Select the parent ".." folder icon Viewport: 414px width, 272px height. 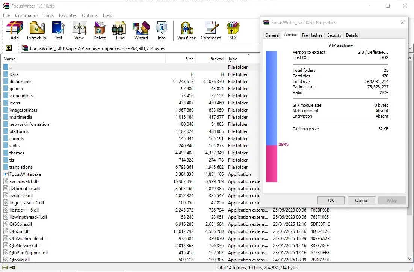(x=6, y=67)
